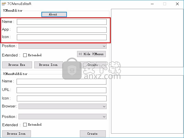The width and height of the screenshot is (184, 138).
Task: Close the 7CMenuEditoR window
Action: point(177,4)
